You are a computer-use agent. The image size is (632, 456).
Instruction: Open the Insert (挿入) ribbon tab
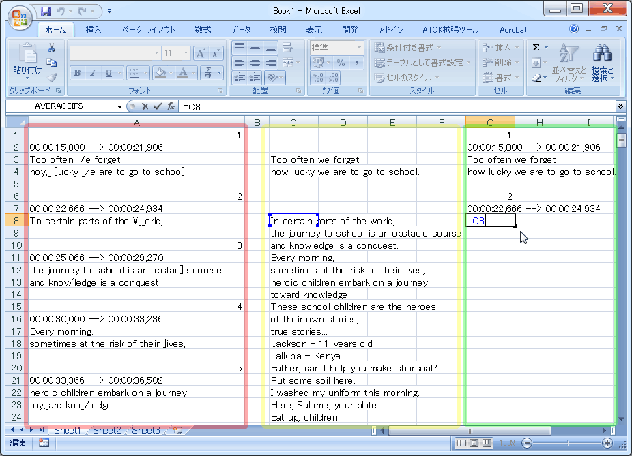pyautogui.click(x=94, y=30)
